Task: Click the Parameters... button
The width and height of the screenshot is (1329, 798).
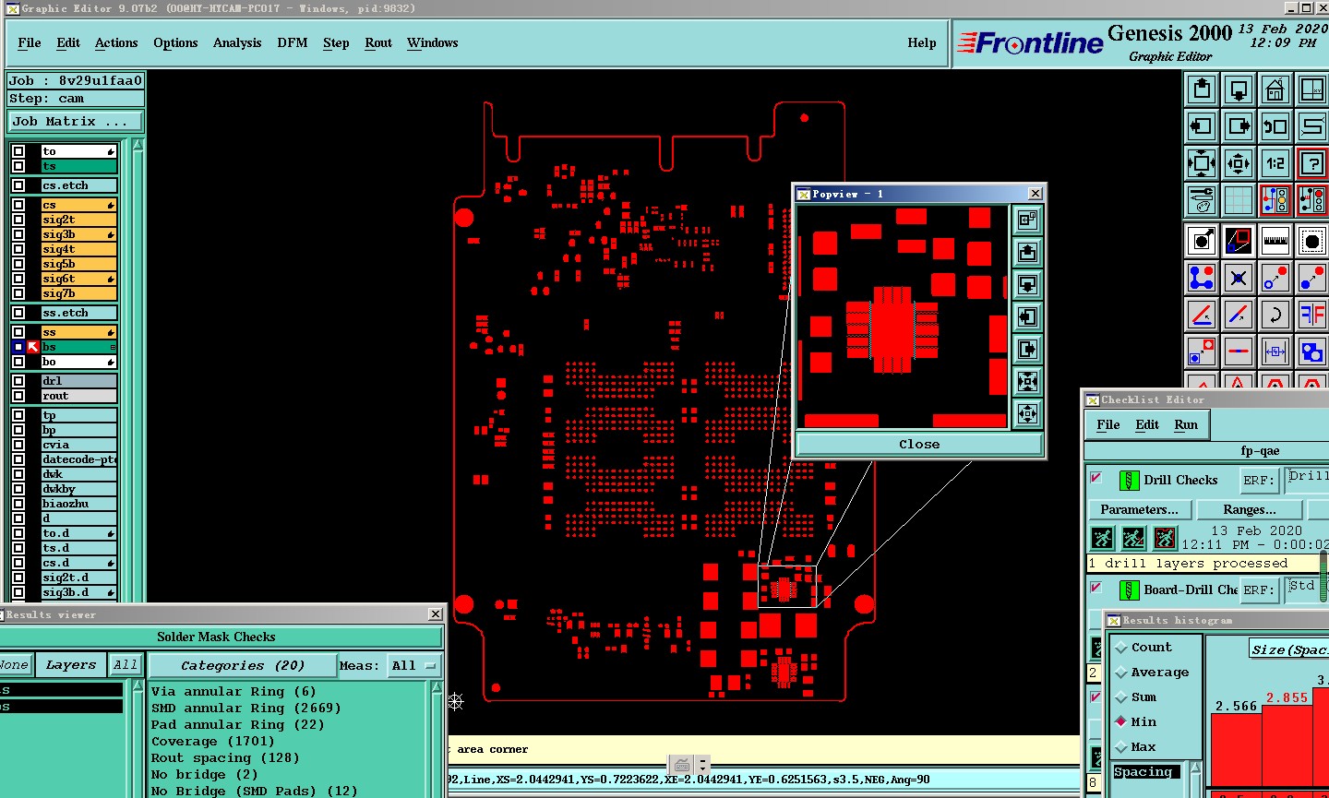Action: tap(1140, 509)
